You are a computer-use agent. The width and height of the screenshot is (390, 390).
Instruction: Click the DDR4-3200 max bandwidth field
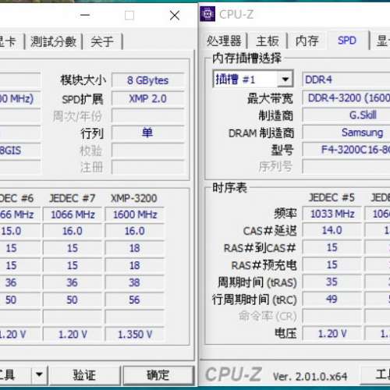click(x=346, y=98)
